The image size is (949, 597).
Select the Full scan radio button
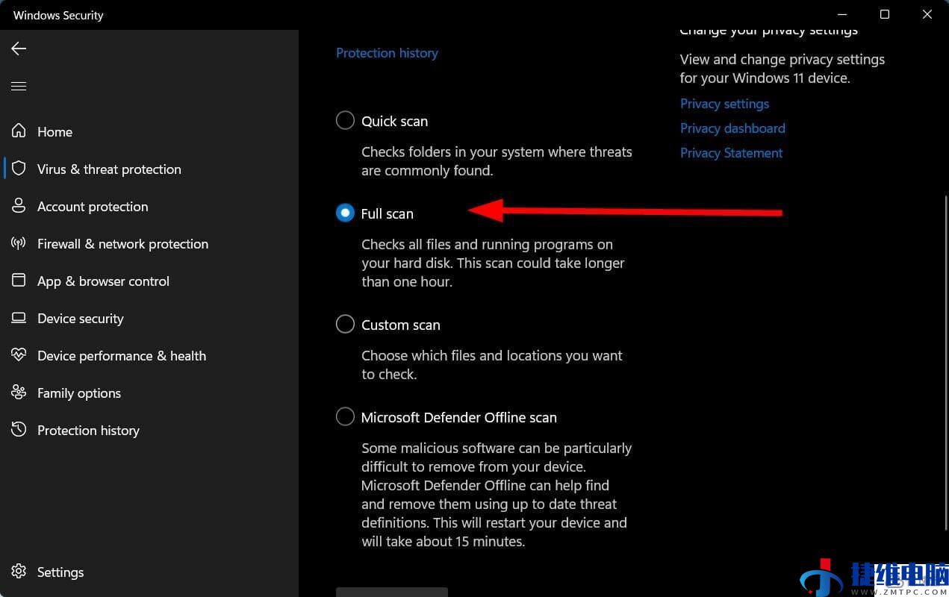(345, 213)
